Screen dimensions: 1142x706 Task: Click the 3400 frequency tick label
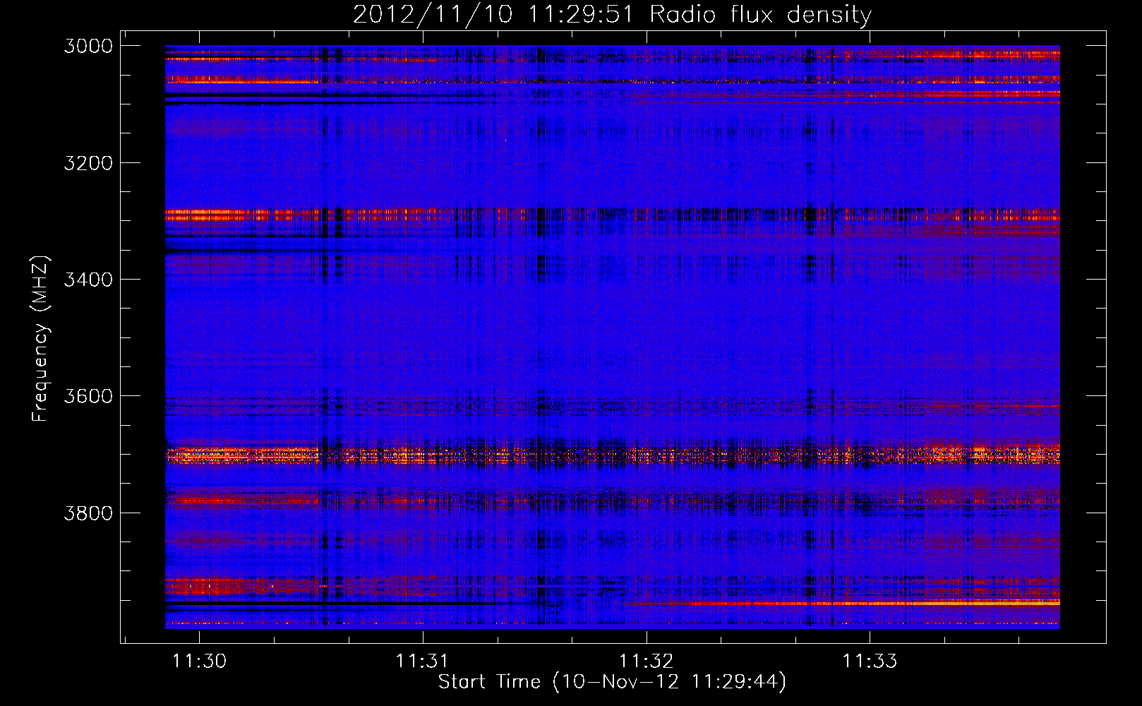88,280
